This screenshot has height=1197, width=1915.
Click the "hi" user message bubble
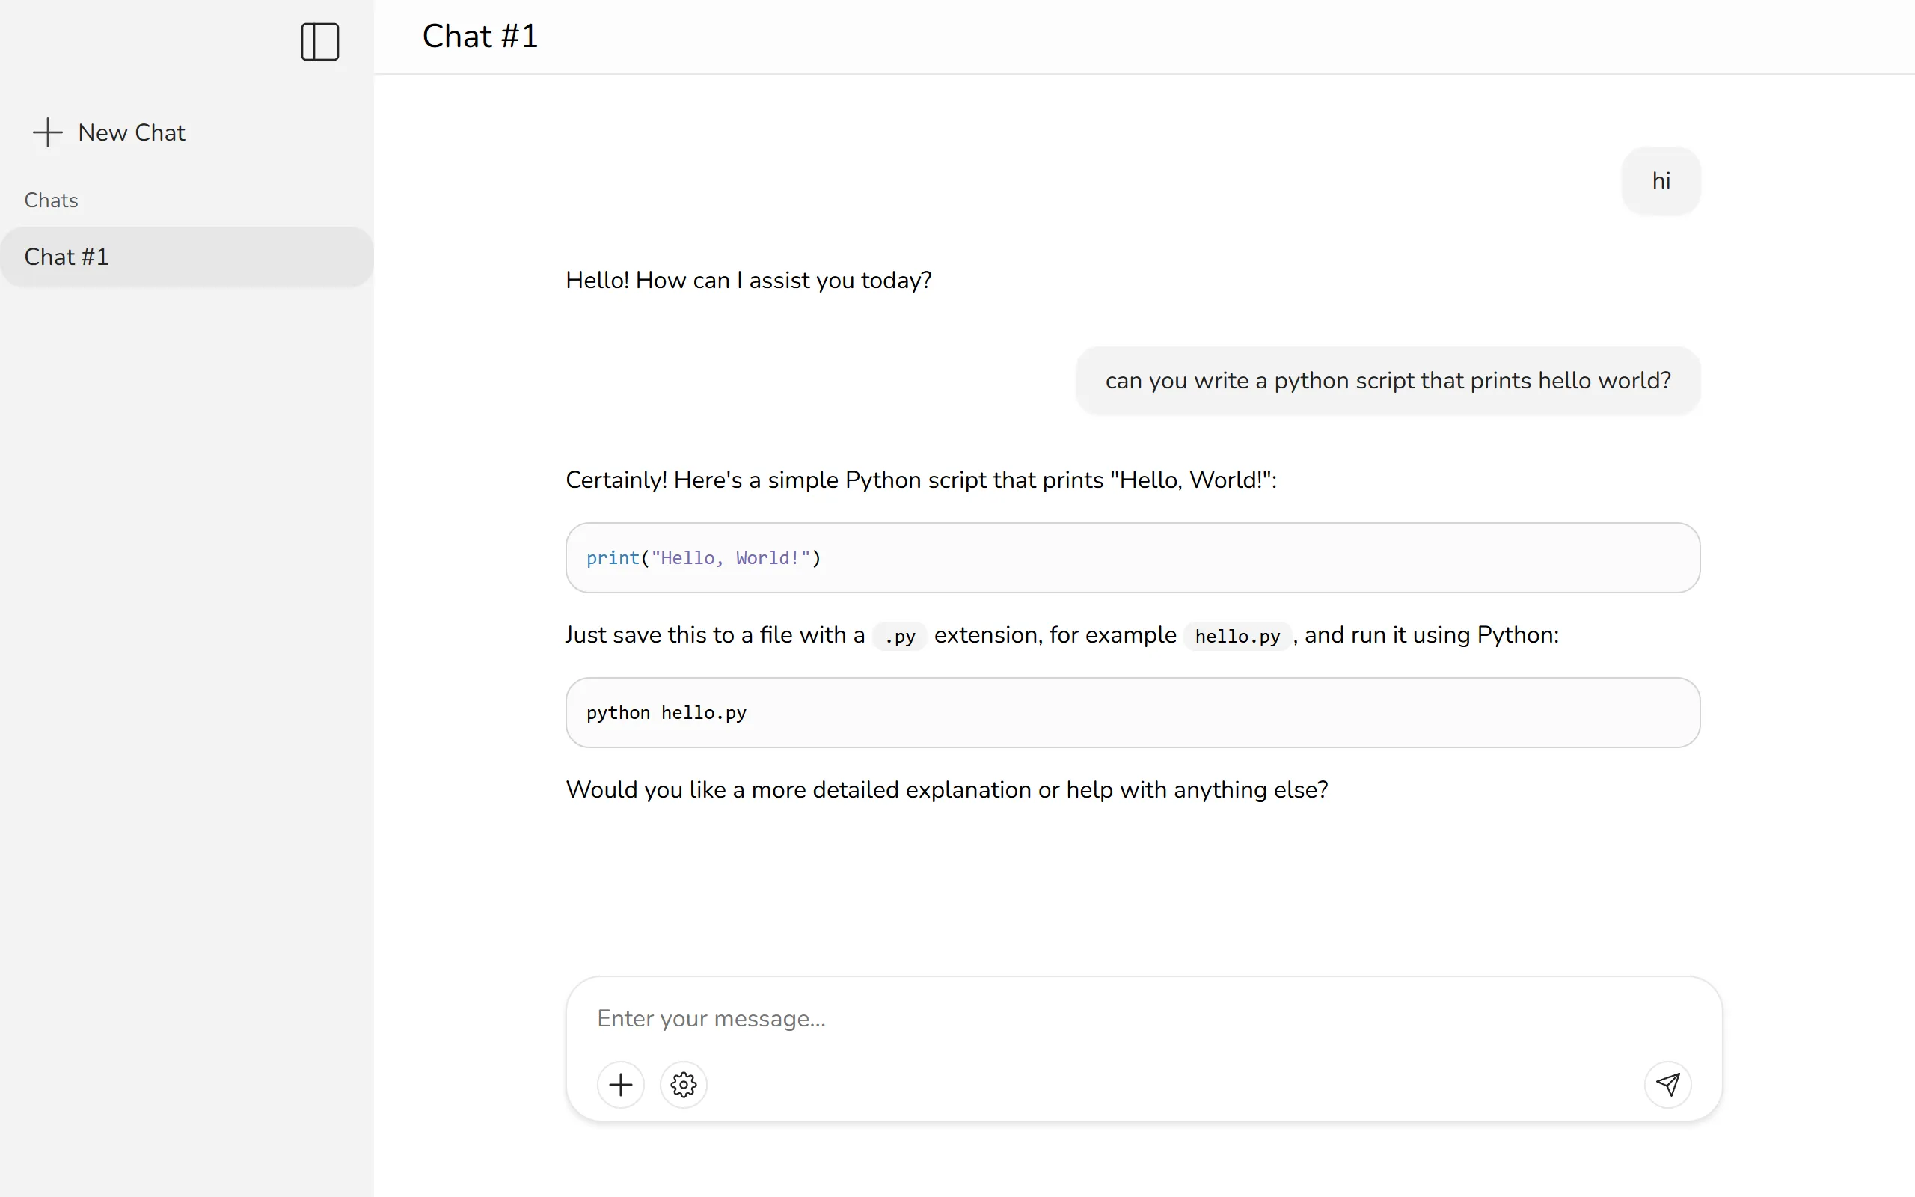1660,180
